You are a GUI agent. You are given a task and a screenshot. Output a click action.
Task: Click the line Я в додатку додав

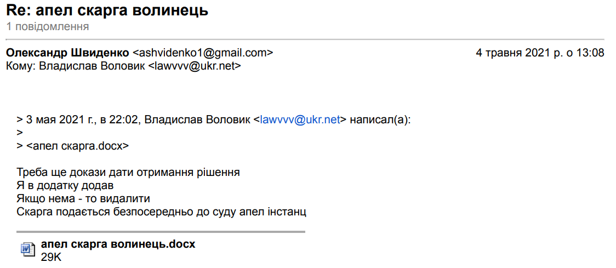(65, 185)
